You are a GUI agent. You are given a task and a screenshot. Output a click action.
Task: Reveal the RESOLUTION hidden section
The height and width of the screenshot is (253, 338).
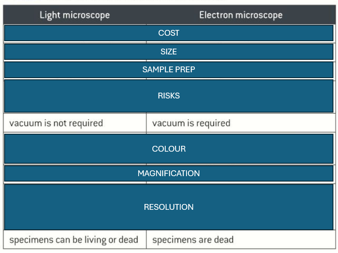tap(169, 207)
